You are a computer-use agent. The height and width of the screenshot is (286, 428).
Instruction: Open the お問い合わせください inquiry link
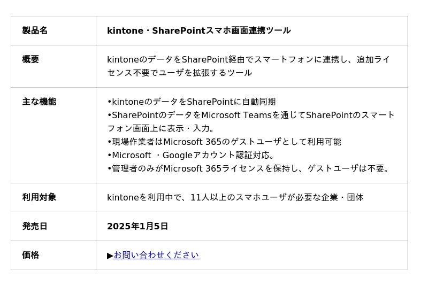tap(156, 256)
